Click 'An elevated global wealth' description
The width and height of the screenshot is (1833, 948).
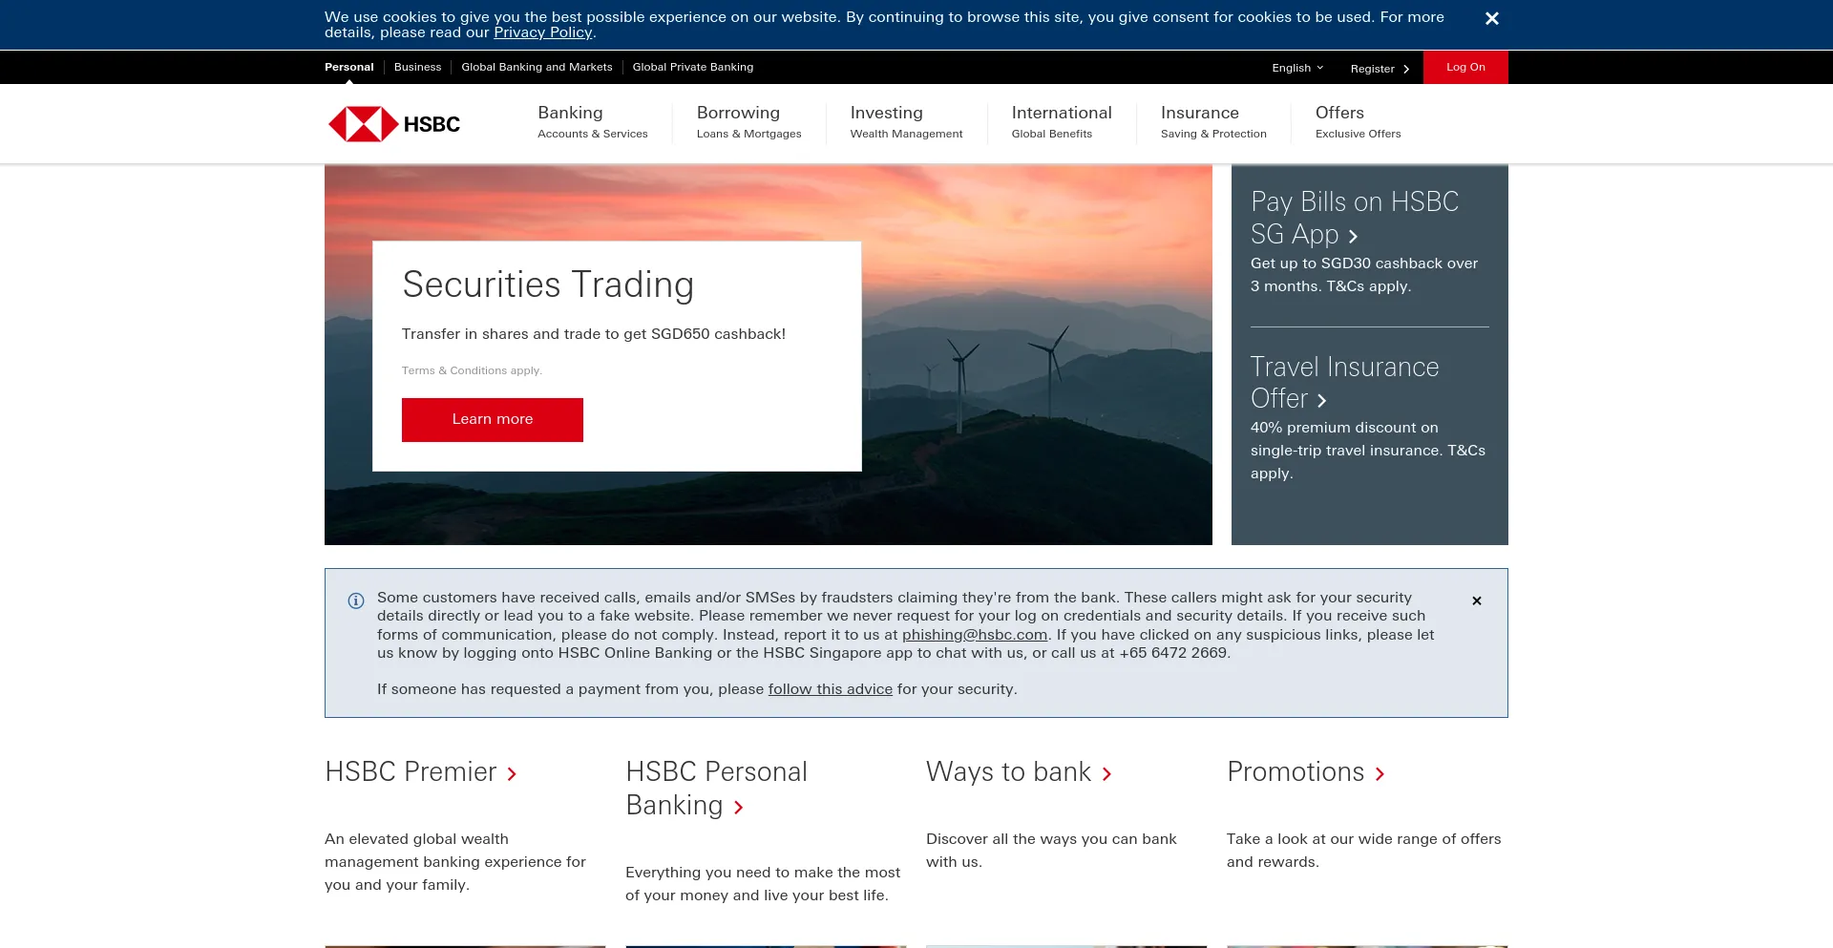tap(455, 862)
